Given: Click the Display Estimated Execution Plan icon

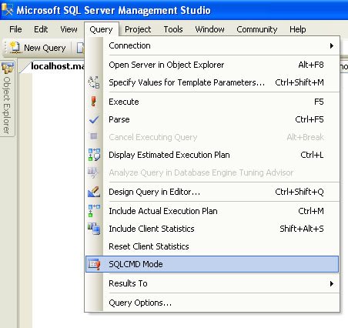Looking at the screenshot, I should (x=94, y=155).
